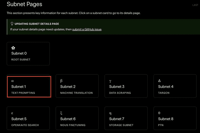The height and width of the screenshot is (133, 200).
Task: Click the theta symbol on Subnet 8 card
Action: click(159, 113)
